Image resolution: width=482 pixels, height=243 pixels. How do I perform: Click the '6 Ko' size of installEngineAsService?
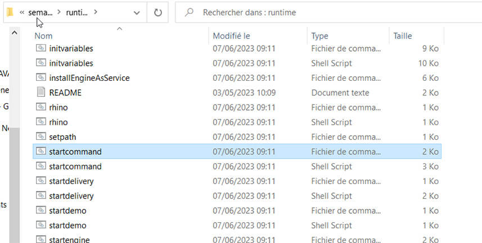click(x=430, y=78)
